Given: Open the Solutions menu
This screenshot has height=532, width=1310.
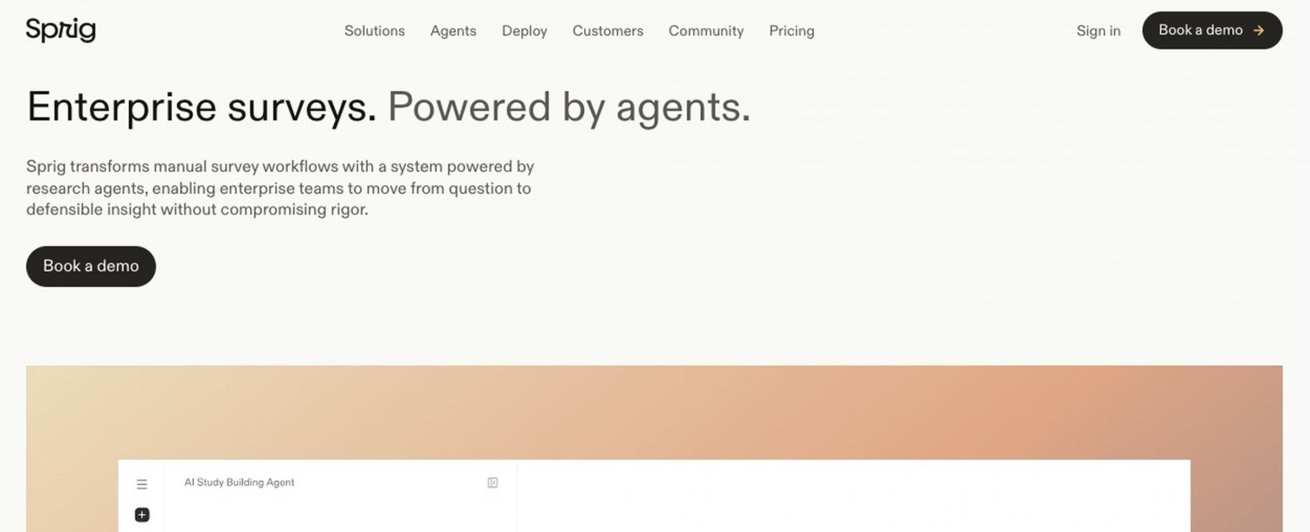Looking at the screenshot, I should [x=374, y=31].
